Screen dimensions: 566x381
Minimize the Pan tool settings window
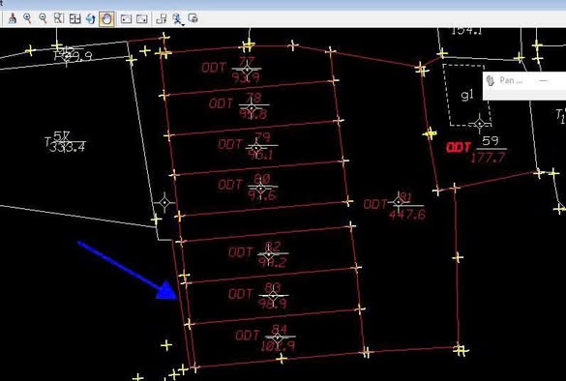543,80
